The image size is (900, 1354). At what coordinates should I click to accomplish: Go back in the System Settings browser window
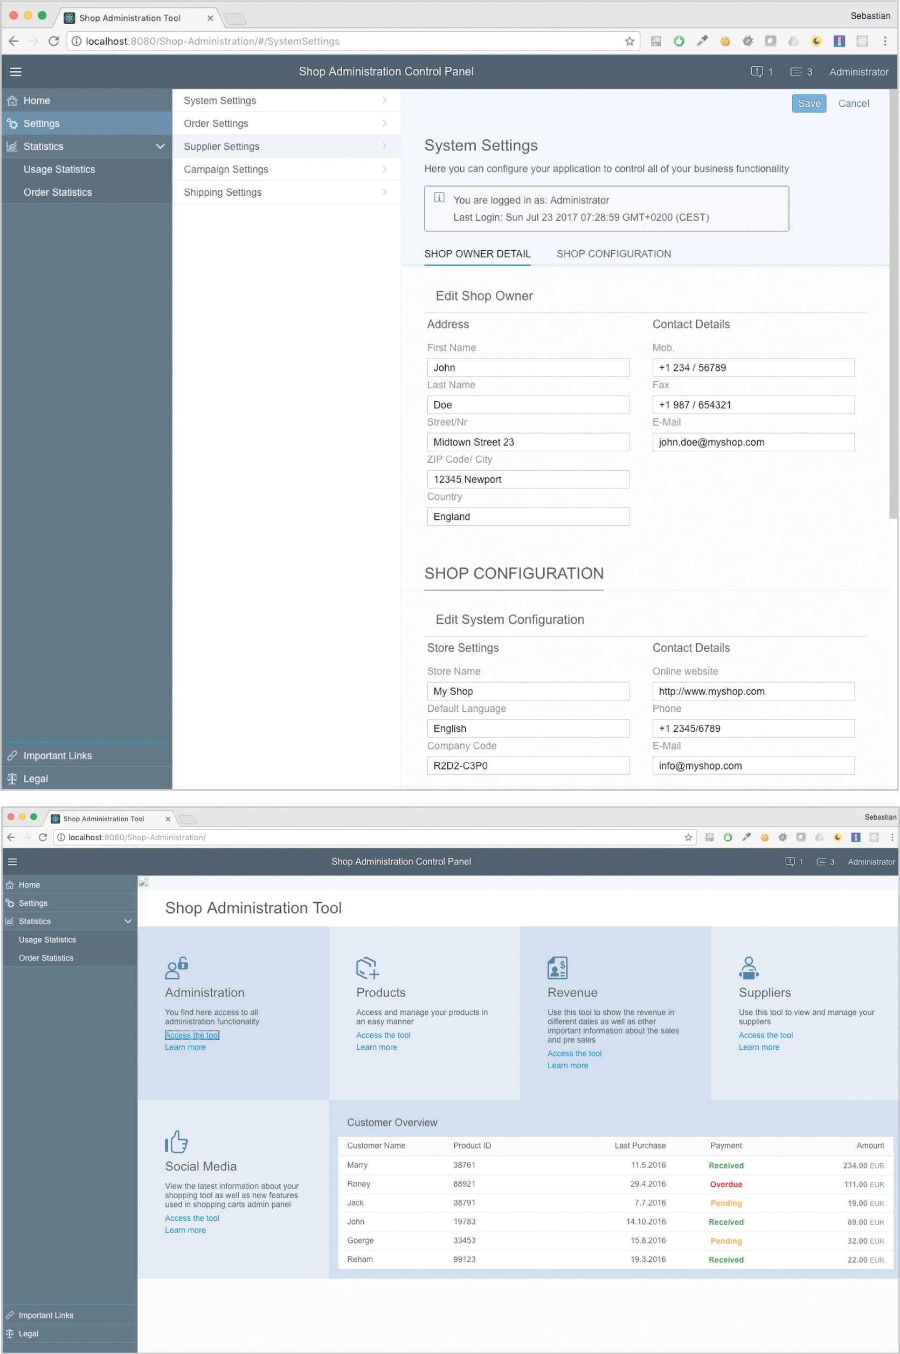[x=14, y=42]
